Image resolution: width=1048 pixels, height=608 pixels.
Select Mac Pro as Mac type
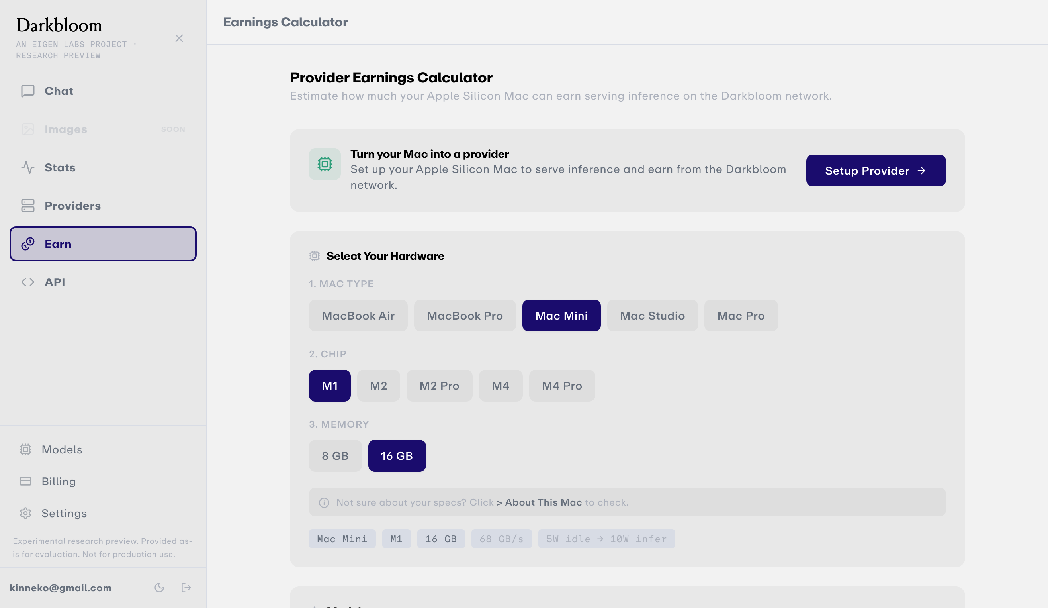(x=741, y=316)
